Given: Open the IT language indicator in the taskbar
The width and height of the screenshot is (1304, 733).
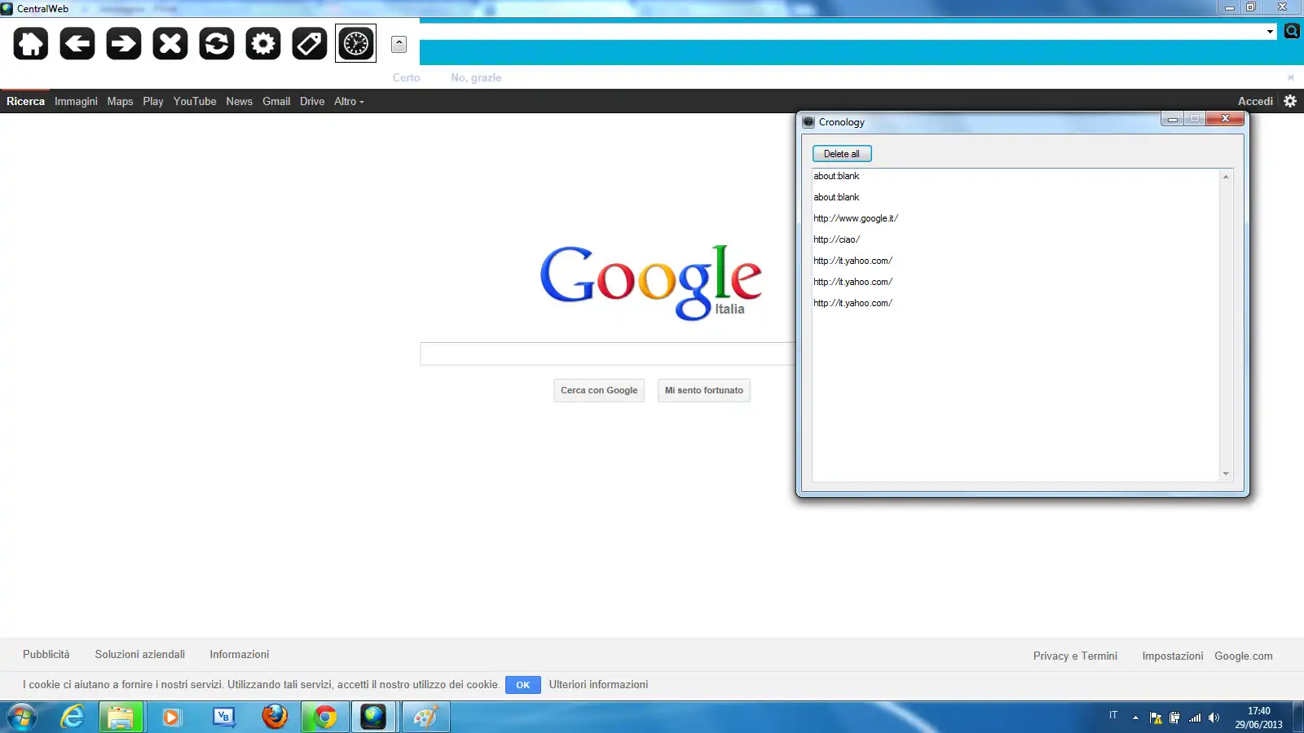Looking at the screenshot, I should tap(1113, 715).
